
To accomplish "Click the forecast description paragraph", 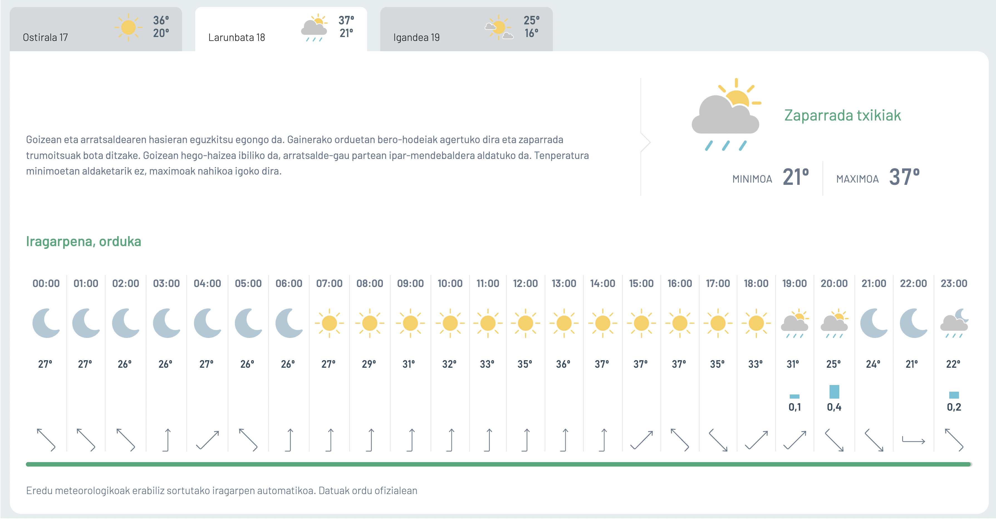I will (x=307, y=155).
